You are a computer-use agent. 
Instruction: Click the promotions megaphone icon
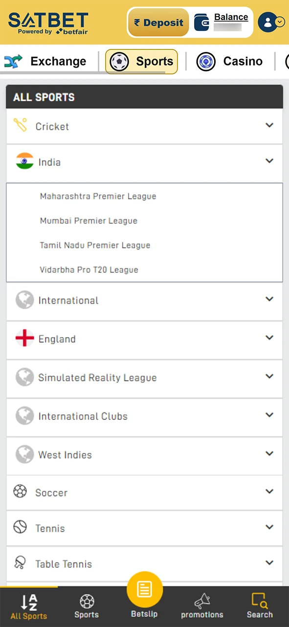point(202,602)
